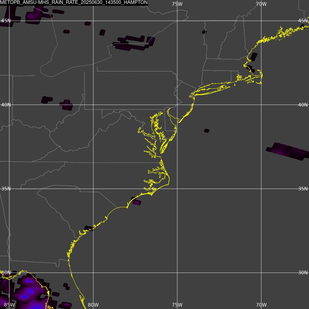Click the 70W label along the top edge
This screenshot has width=309, height=309.
tap(261, 4)
